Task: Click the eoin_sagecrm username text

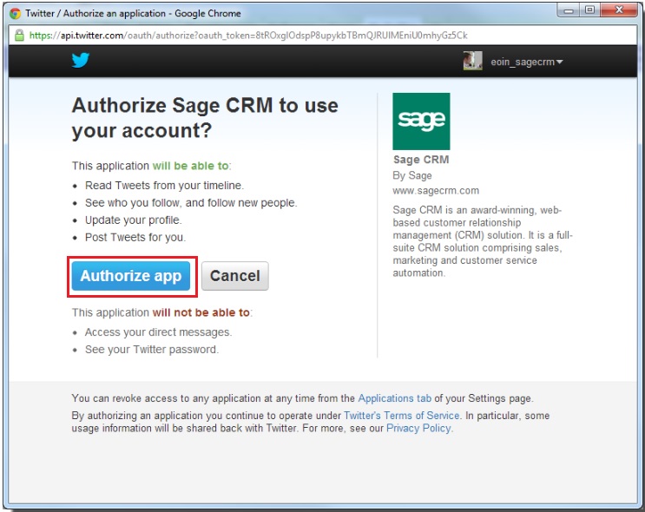Action: [523, 62]
